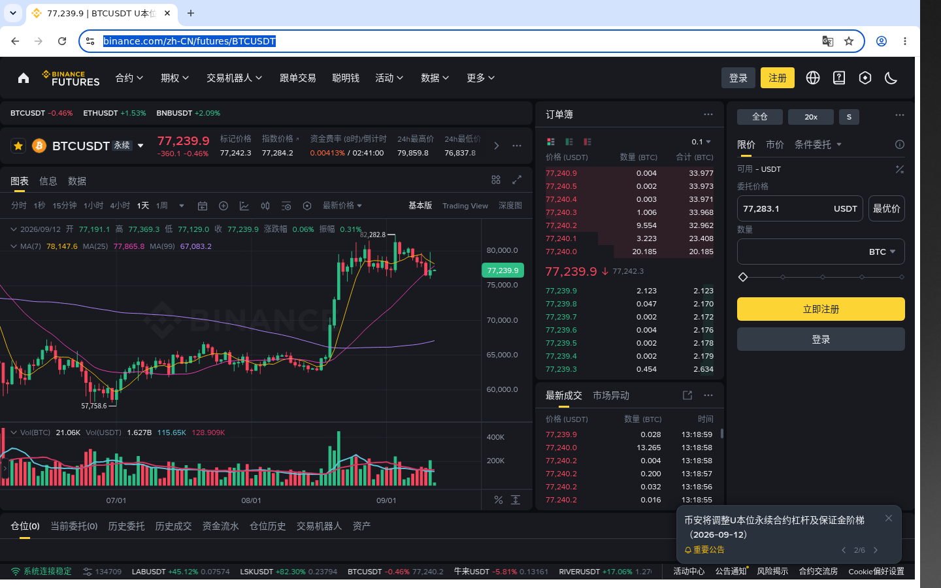
Task: Collapse the candle OHLC info row
Action: tap(13, 229)
